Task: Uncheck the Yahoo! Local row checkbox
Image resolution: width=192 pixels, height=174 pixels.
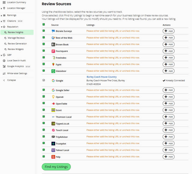Action: click(44, 150)
